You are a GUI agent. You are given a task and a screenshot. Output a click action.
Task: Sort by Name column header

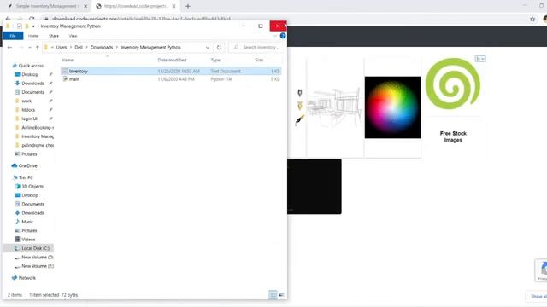coord(68,60)
